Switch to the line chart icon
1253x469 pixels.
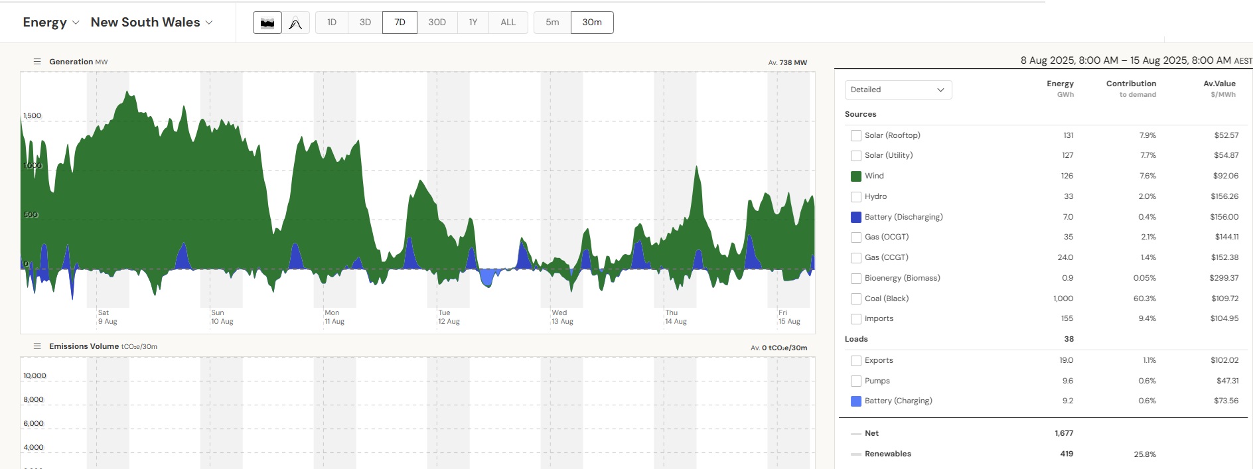(x=295, y=23)
